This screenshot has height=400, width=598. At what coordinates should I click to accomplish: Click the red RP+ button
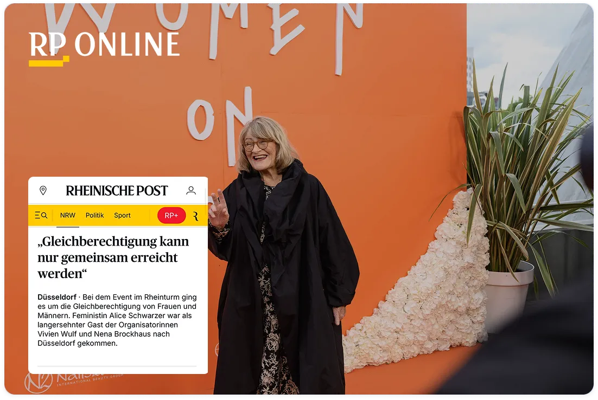point(171,216)
